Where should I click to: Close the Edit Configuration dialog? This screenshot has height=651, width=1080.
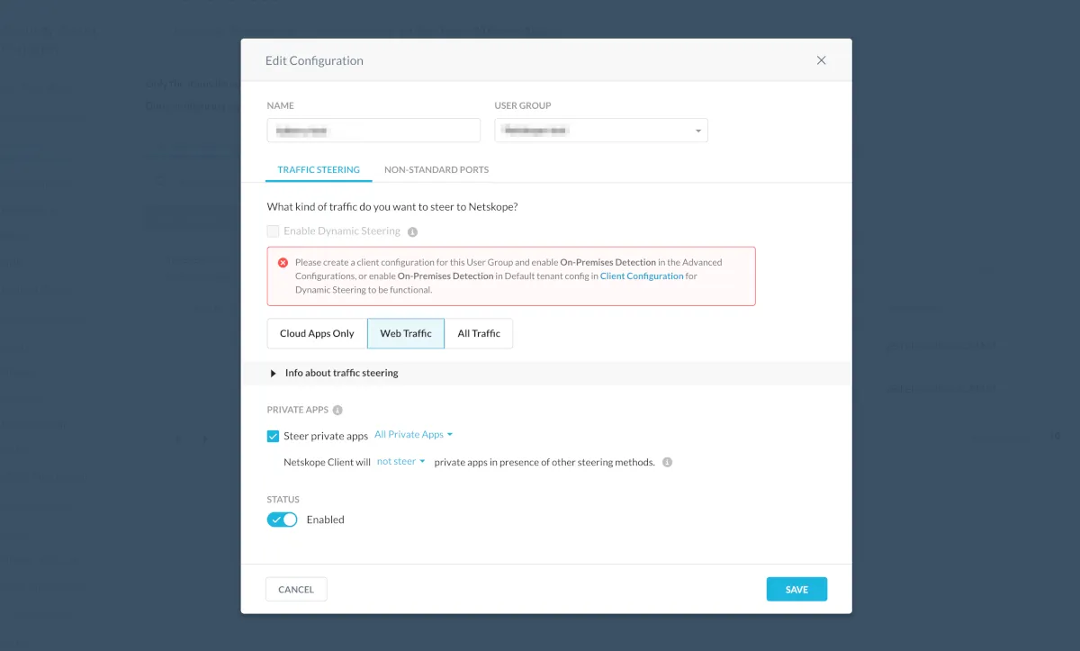coord(821,60)
